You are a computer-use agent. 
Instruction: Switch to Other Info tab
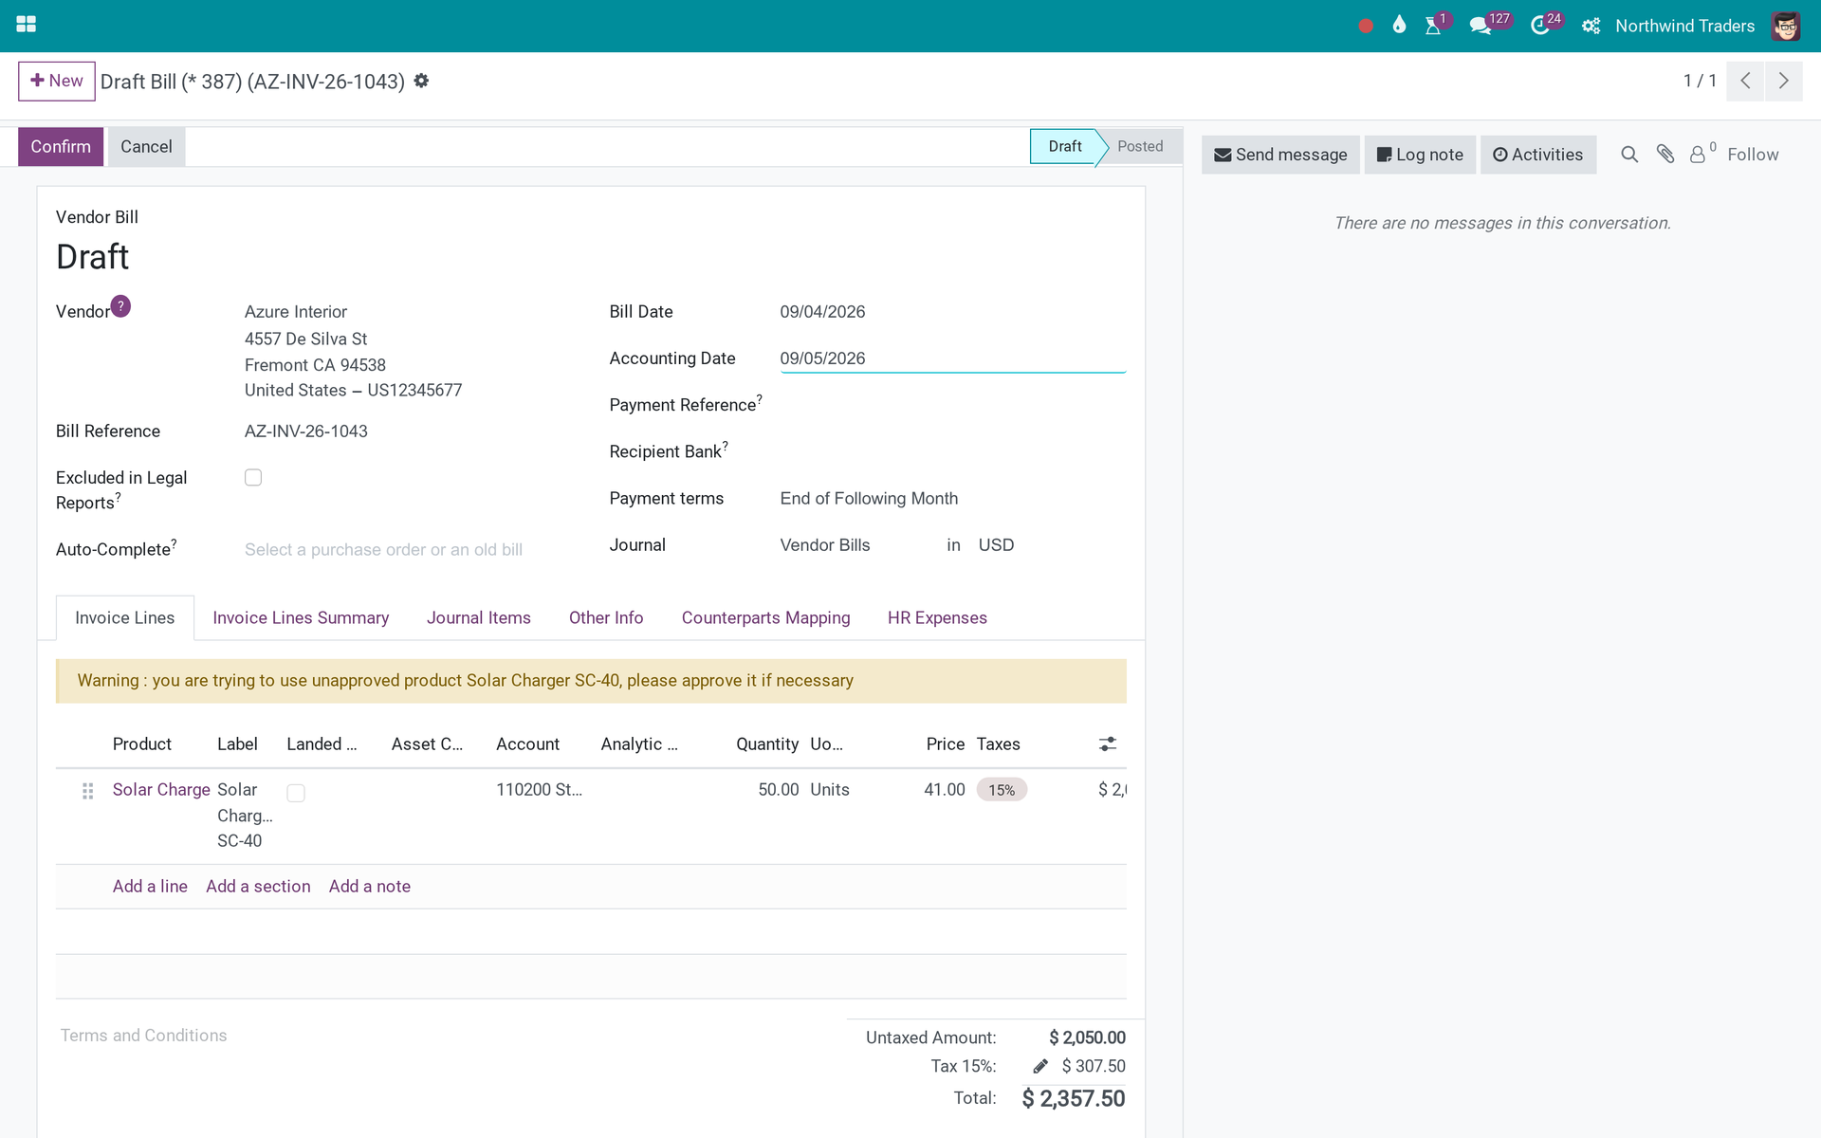[606, 618]
